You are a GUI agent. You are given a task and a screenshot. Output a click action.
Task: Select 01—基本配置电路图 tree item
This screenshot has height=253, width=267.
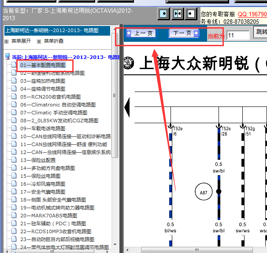tap(43, 65)
